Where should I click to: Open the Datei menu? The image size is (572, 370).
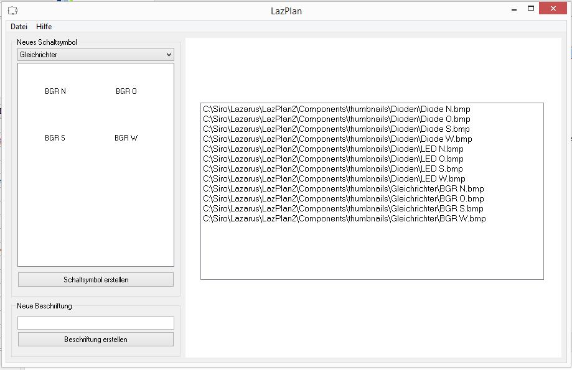pyautogui.click(x=19, y=27)
